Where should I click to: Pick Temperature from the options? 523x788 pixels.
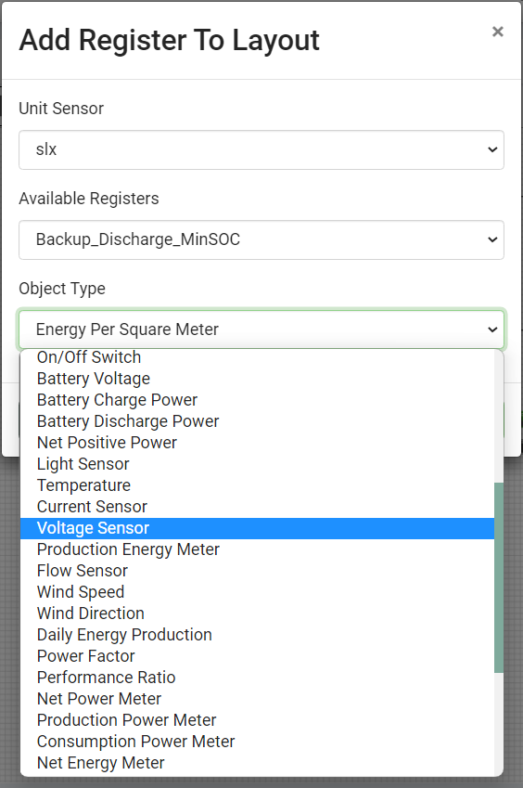click(x=258, y=485)
